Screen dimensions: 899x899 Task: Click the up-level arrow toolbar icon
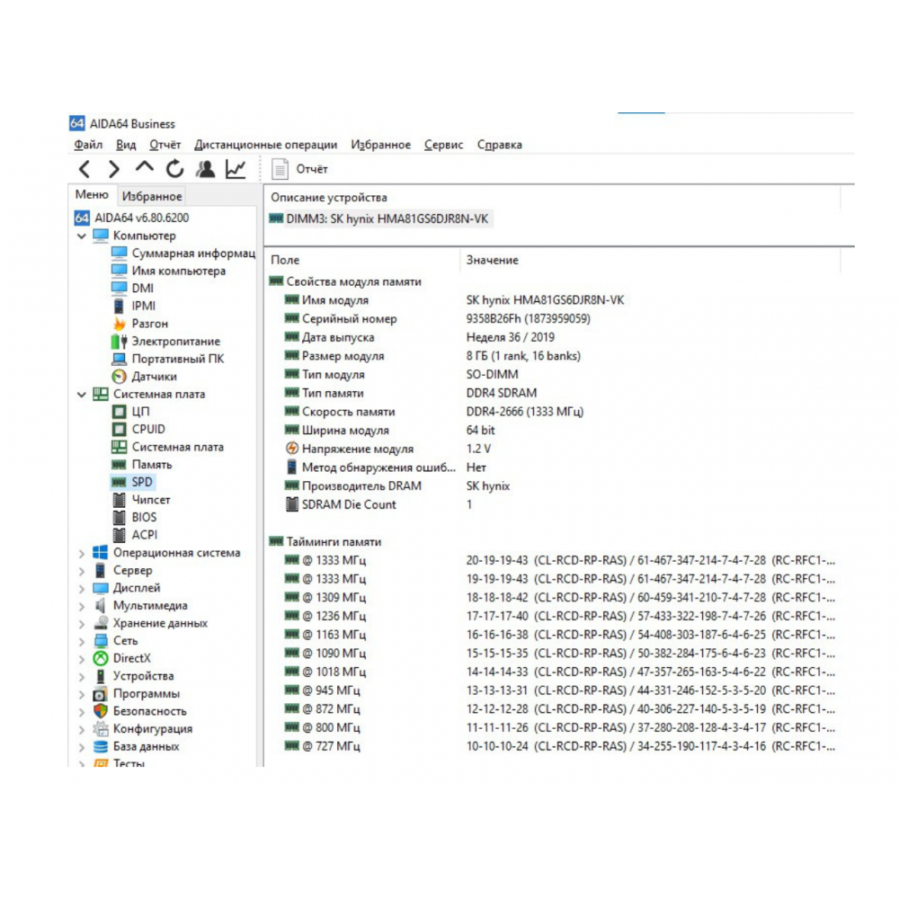coord(145,168)
